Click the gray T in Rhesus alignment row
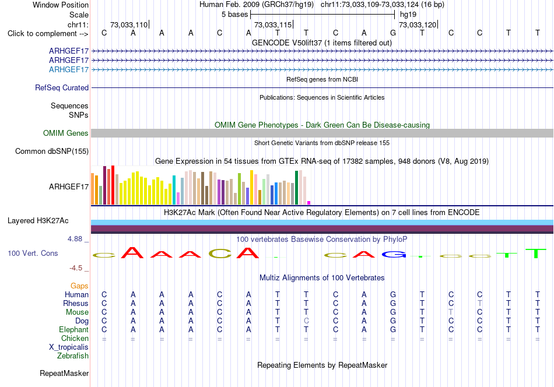This screenshot has height=387, width=554. click(479, 303)
